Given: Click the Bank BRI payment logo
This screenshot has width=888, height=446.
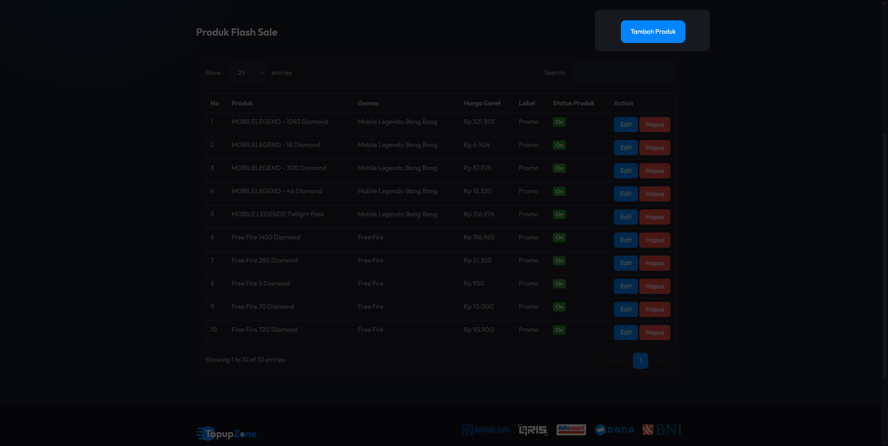Looking at the screenshot, I should (x=485, y=430).
